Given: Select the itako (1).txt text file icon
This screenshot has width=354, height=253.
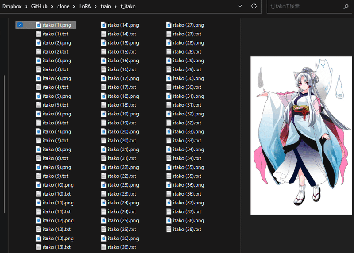Looking at the screenshot, I should (x=38, y=34).
